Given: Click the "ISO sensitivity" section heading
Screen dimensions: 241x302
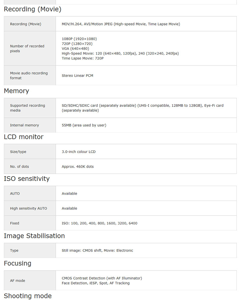Looking at the screenshot, I should coord(27,179).
